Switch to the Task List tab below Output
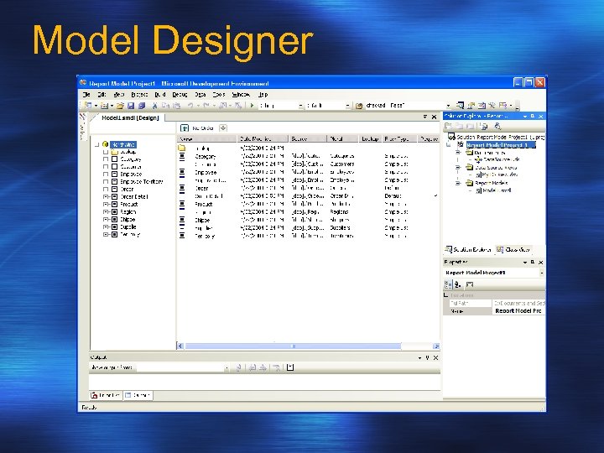 click(x=106, y=395)
